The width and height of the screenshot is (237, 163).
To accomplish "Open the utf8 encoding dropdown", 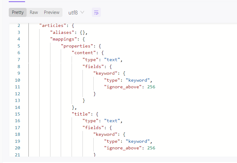I will [x=76, y=12].
